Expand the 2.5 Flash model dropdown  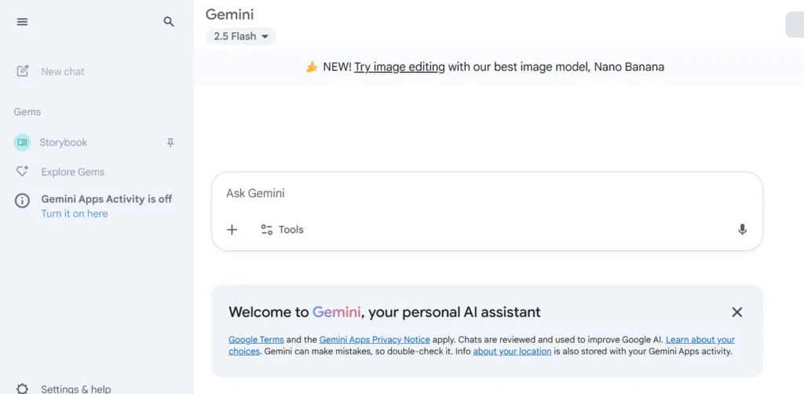coord(240,36)
